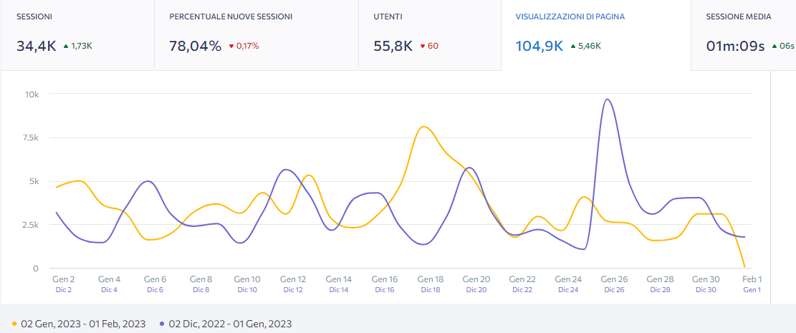796x333 pixels.
Task: Click yellow line peak near Gen 18
Action: click(424, 127)
